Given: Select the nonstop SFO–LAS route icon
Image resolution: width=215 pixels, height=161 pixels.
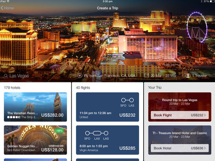Looking at the screenshot, I should 127,100.
